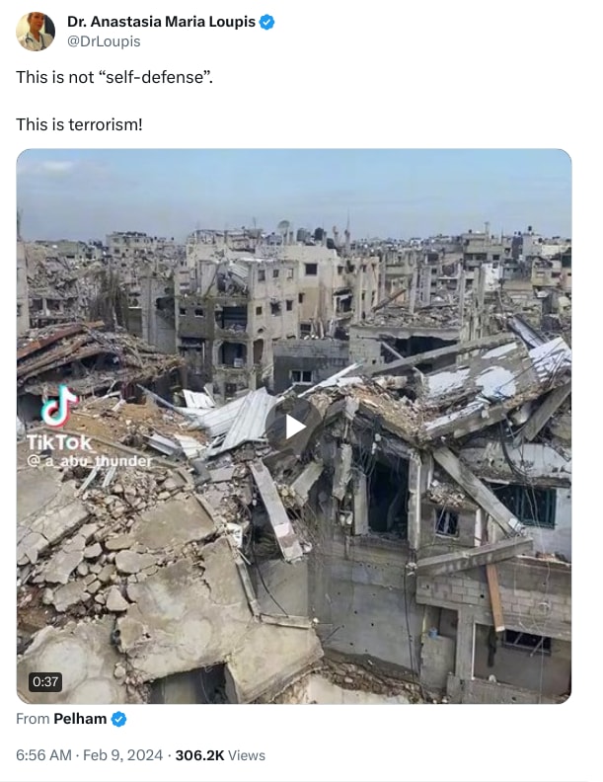603x782 pixels.
Task: Click the 'Views' label in the tweet footer
Action: [x=247, y=755]
